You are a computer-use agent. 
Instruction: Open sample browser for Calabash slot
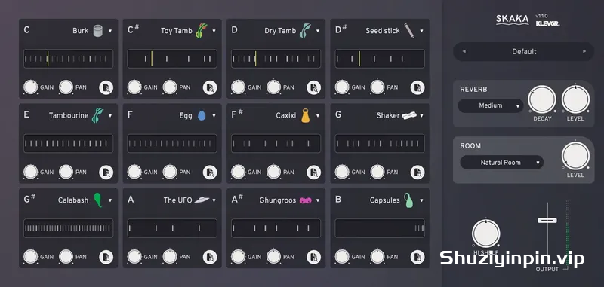(106, 257)
